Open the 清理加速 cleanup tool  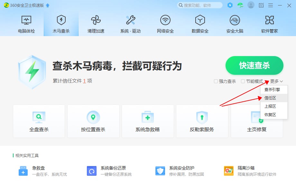(96, 24)
